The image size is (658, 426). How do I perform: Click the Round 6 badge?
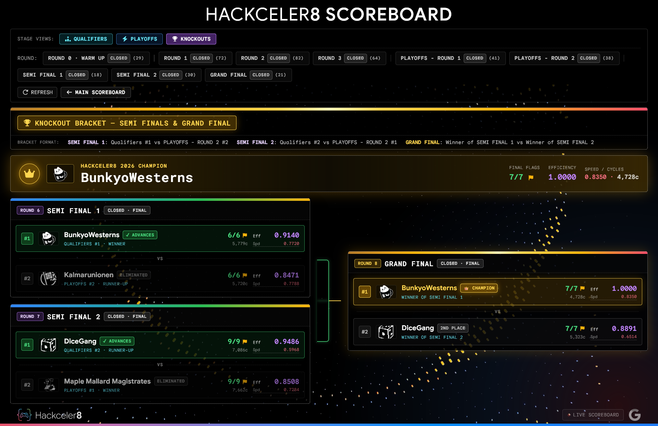[x=30, y=210]
